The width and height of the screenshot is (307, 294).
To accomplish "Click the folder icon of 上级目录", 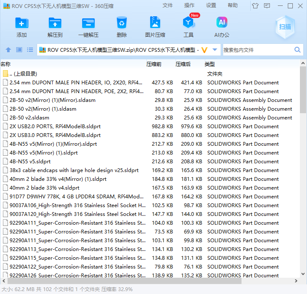I will (x=5, y=73).
